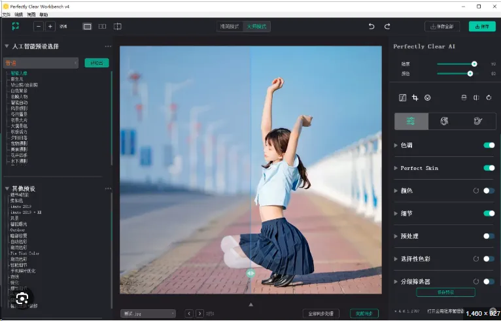Screen dimensions: 501x321
Task: Click the zoom out minus button
Action: pos(39,27)
